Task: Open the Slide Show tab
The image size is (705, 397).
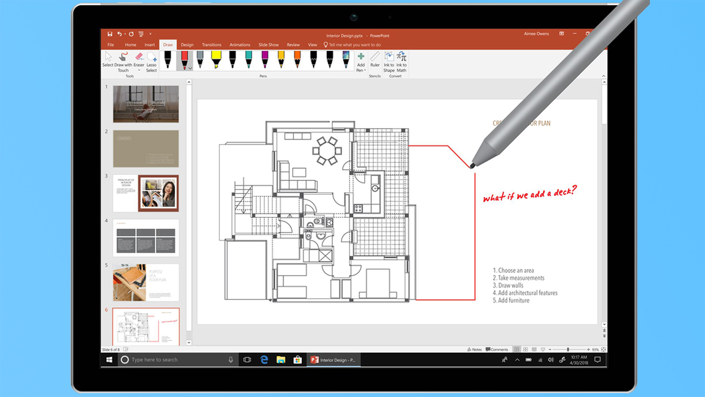Action: click(268, 45)
